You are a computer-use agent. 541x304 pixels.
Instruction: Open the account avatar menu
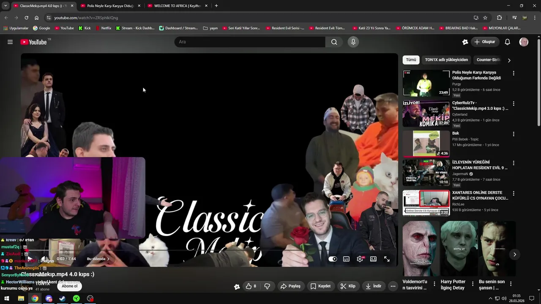pyautogui.click(x=524, y=42)
